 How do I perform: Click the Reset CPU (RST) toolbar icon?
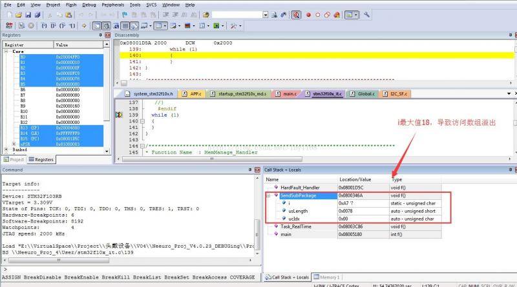(8, 25)
